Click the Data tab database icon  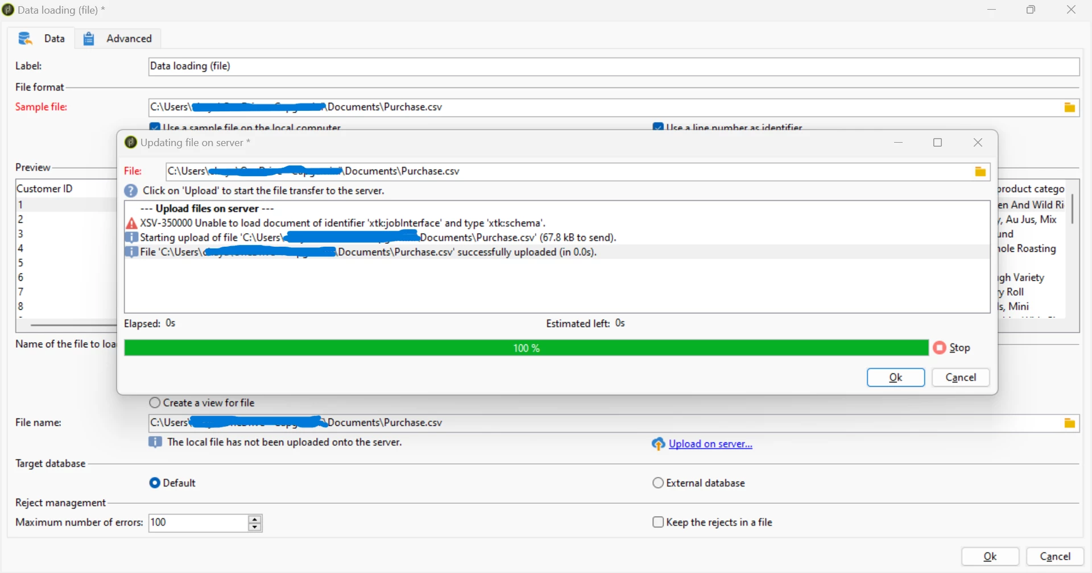[25, 39]
